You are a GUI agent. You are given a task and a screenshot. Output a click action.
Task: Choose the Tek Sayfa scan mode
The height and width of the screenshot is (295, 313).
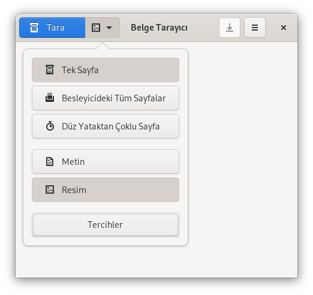pos(106,70)
